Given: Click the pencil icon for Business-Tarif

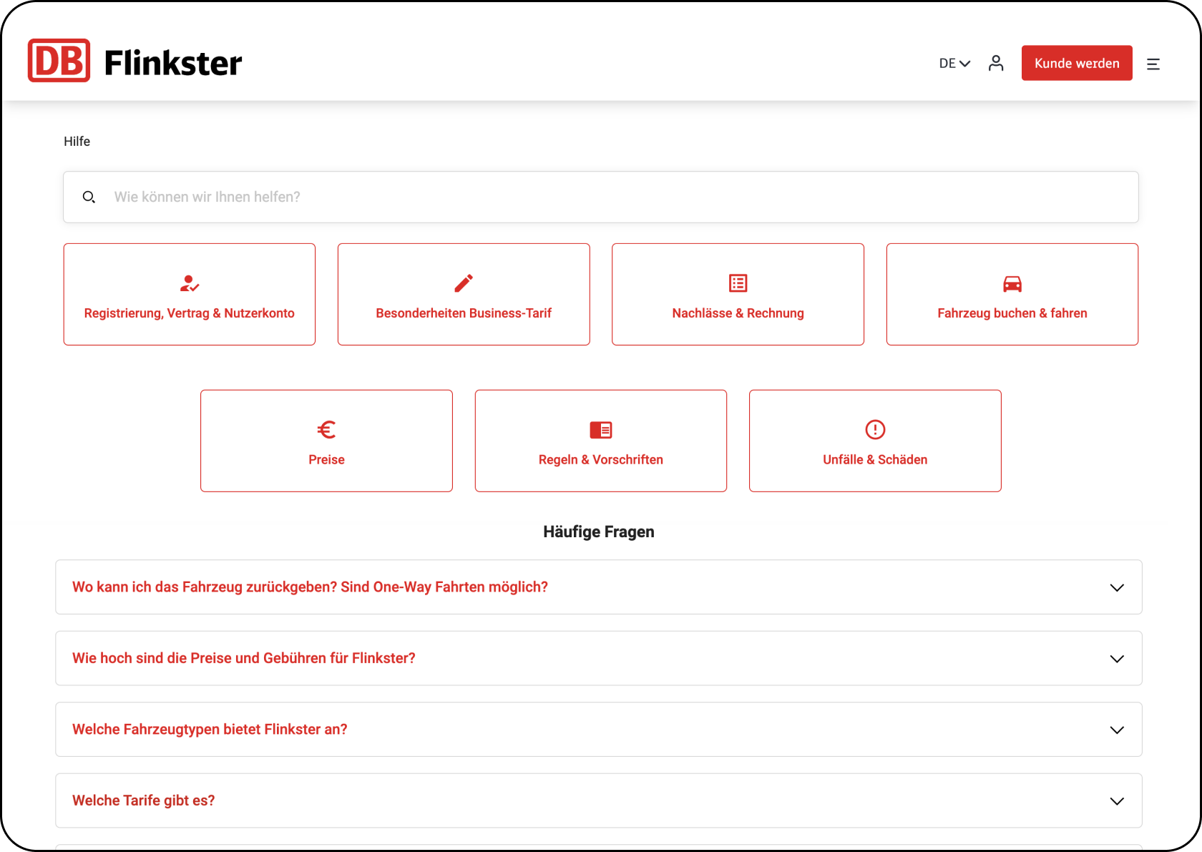Looking at the screenshot, I should (464, 283).
